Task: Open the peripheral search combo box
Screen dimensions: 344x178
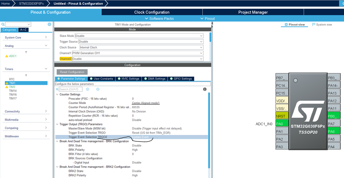Action: pos(18,24)
